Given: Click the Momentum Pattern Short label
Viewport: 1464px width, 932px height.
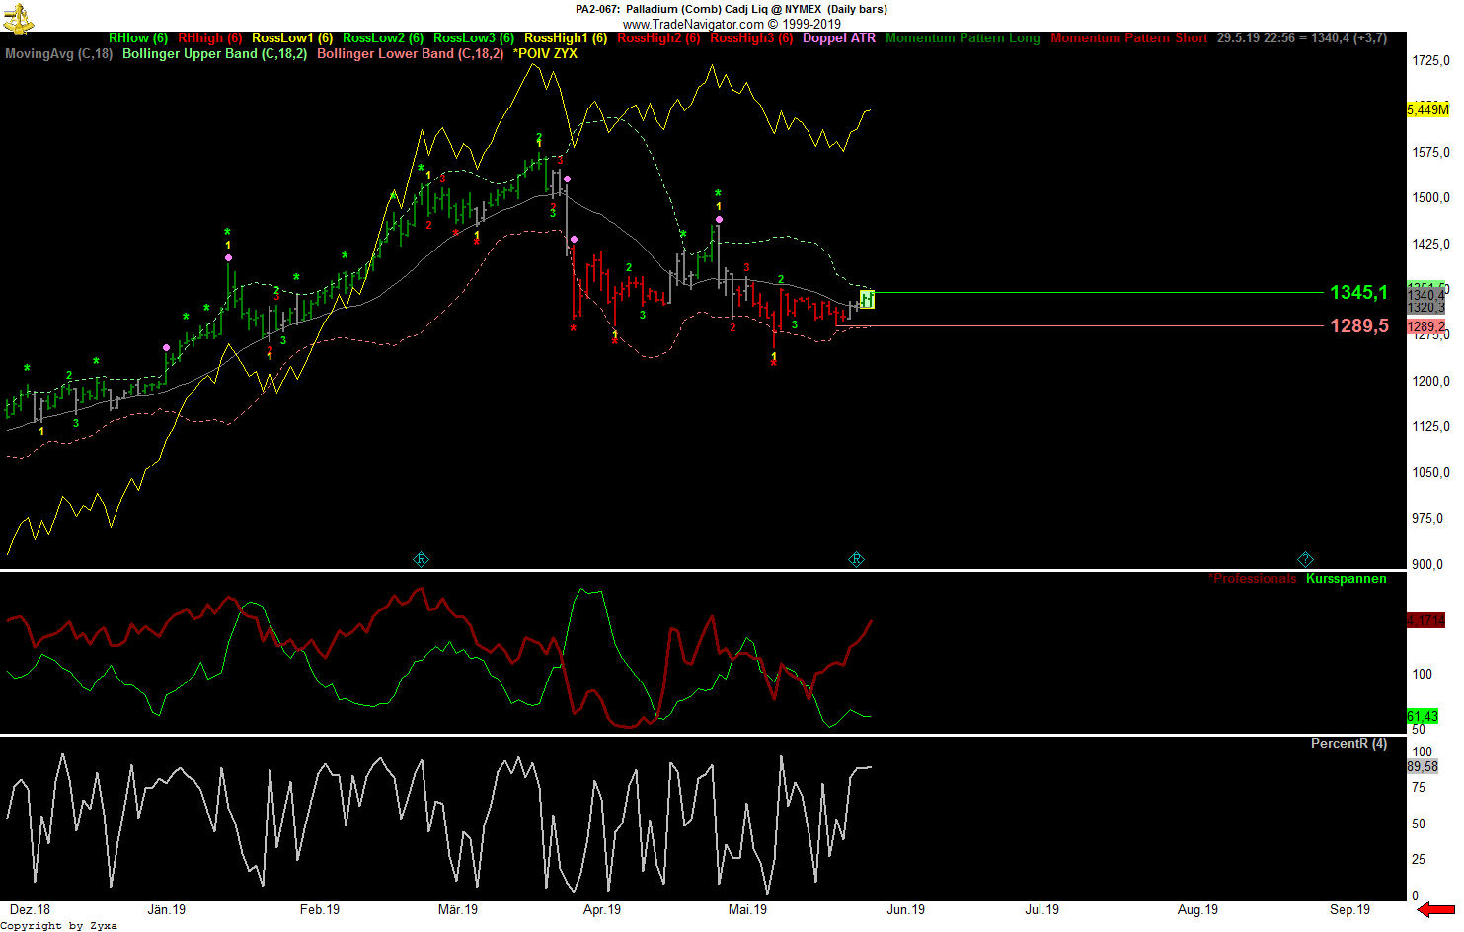Looking at the screenshot, I should click(x=1129, y=38).
